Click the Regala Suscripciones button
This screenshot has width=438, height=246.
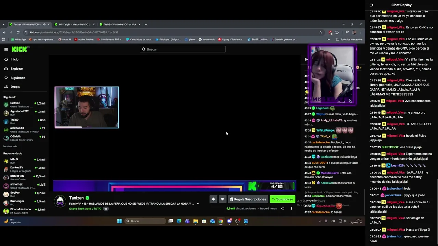[x=248, y=199]
